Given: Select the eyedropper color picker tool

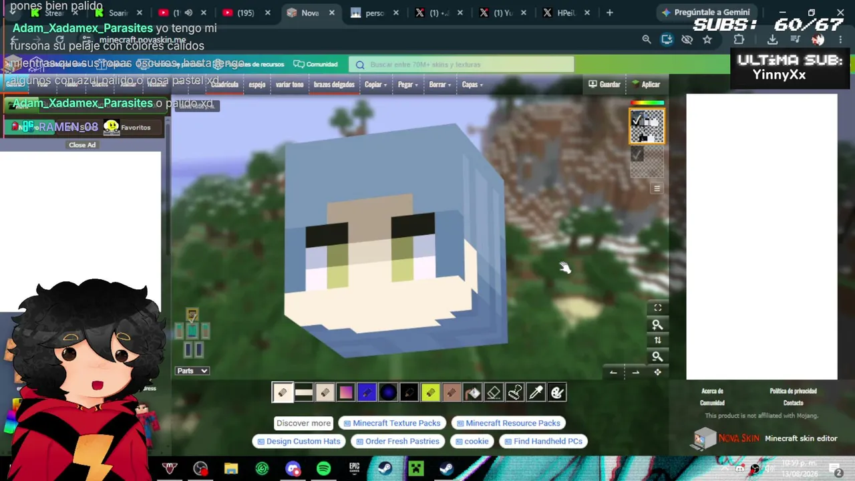Looking at the screenshot, I should point(536,393).
